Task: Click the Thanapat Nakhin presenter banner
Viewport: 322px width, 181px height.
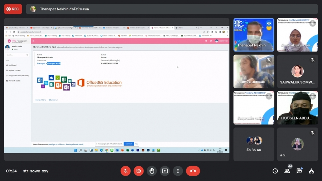Action: click(64, 9)
